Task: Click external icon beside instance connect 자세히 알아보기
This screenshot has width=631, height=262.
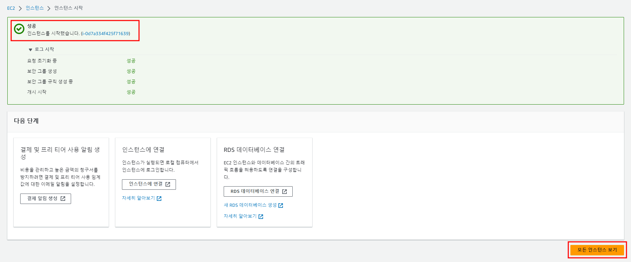Action: coord(159,198)
